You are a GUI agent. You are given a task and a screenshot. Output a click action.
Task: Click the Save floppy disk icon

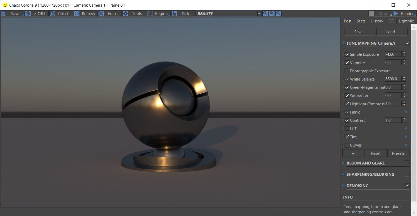tap(4, 13)
